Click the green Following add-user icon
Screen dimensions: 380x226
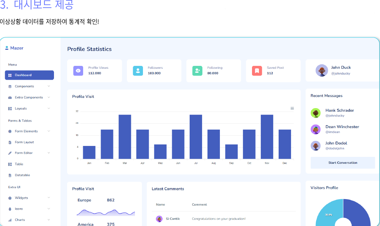click(197, 71)
